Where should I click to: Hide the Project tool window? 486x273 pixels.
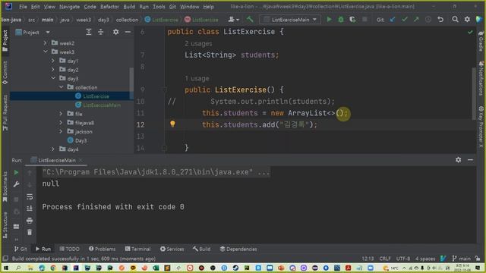point(128,32)
